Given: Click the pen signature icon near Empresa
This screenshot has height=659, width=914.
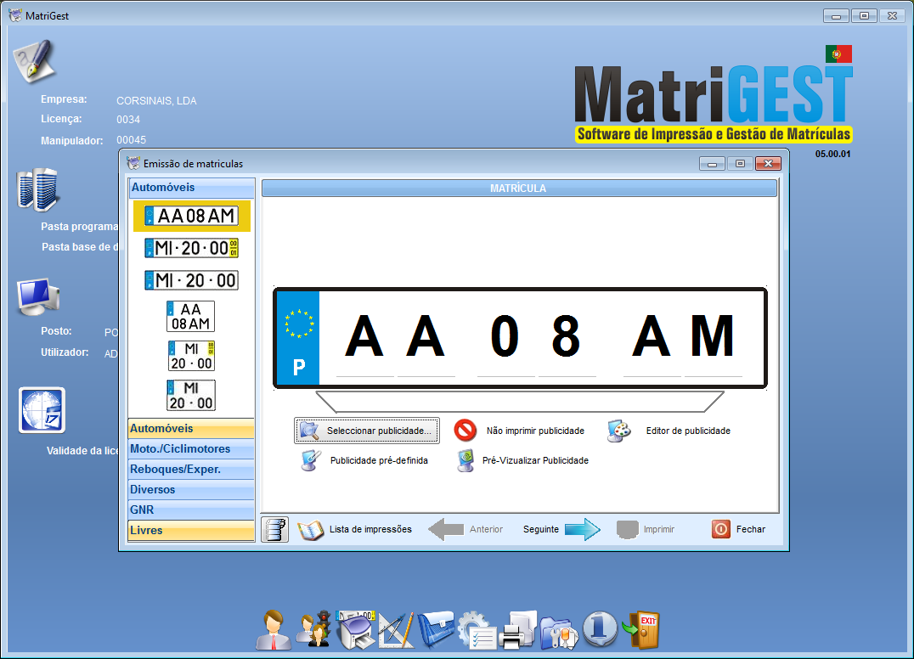Looking at the screenshot, I should click(34, 60).
